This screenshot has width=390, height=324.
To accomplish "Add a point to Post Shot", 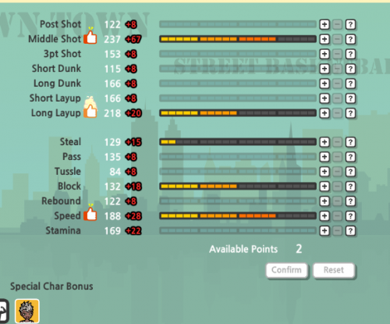I will (324, 24).
